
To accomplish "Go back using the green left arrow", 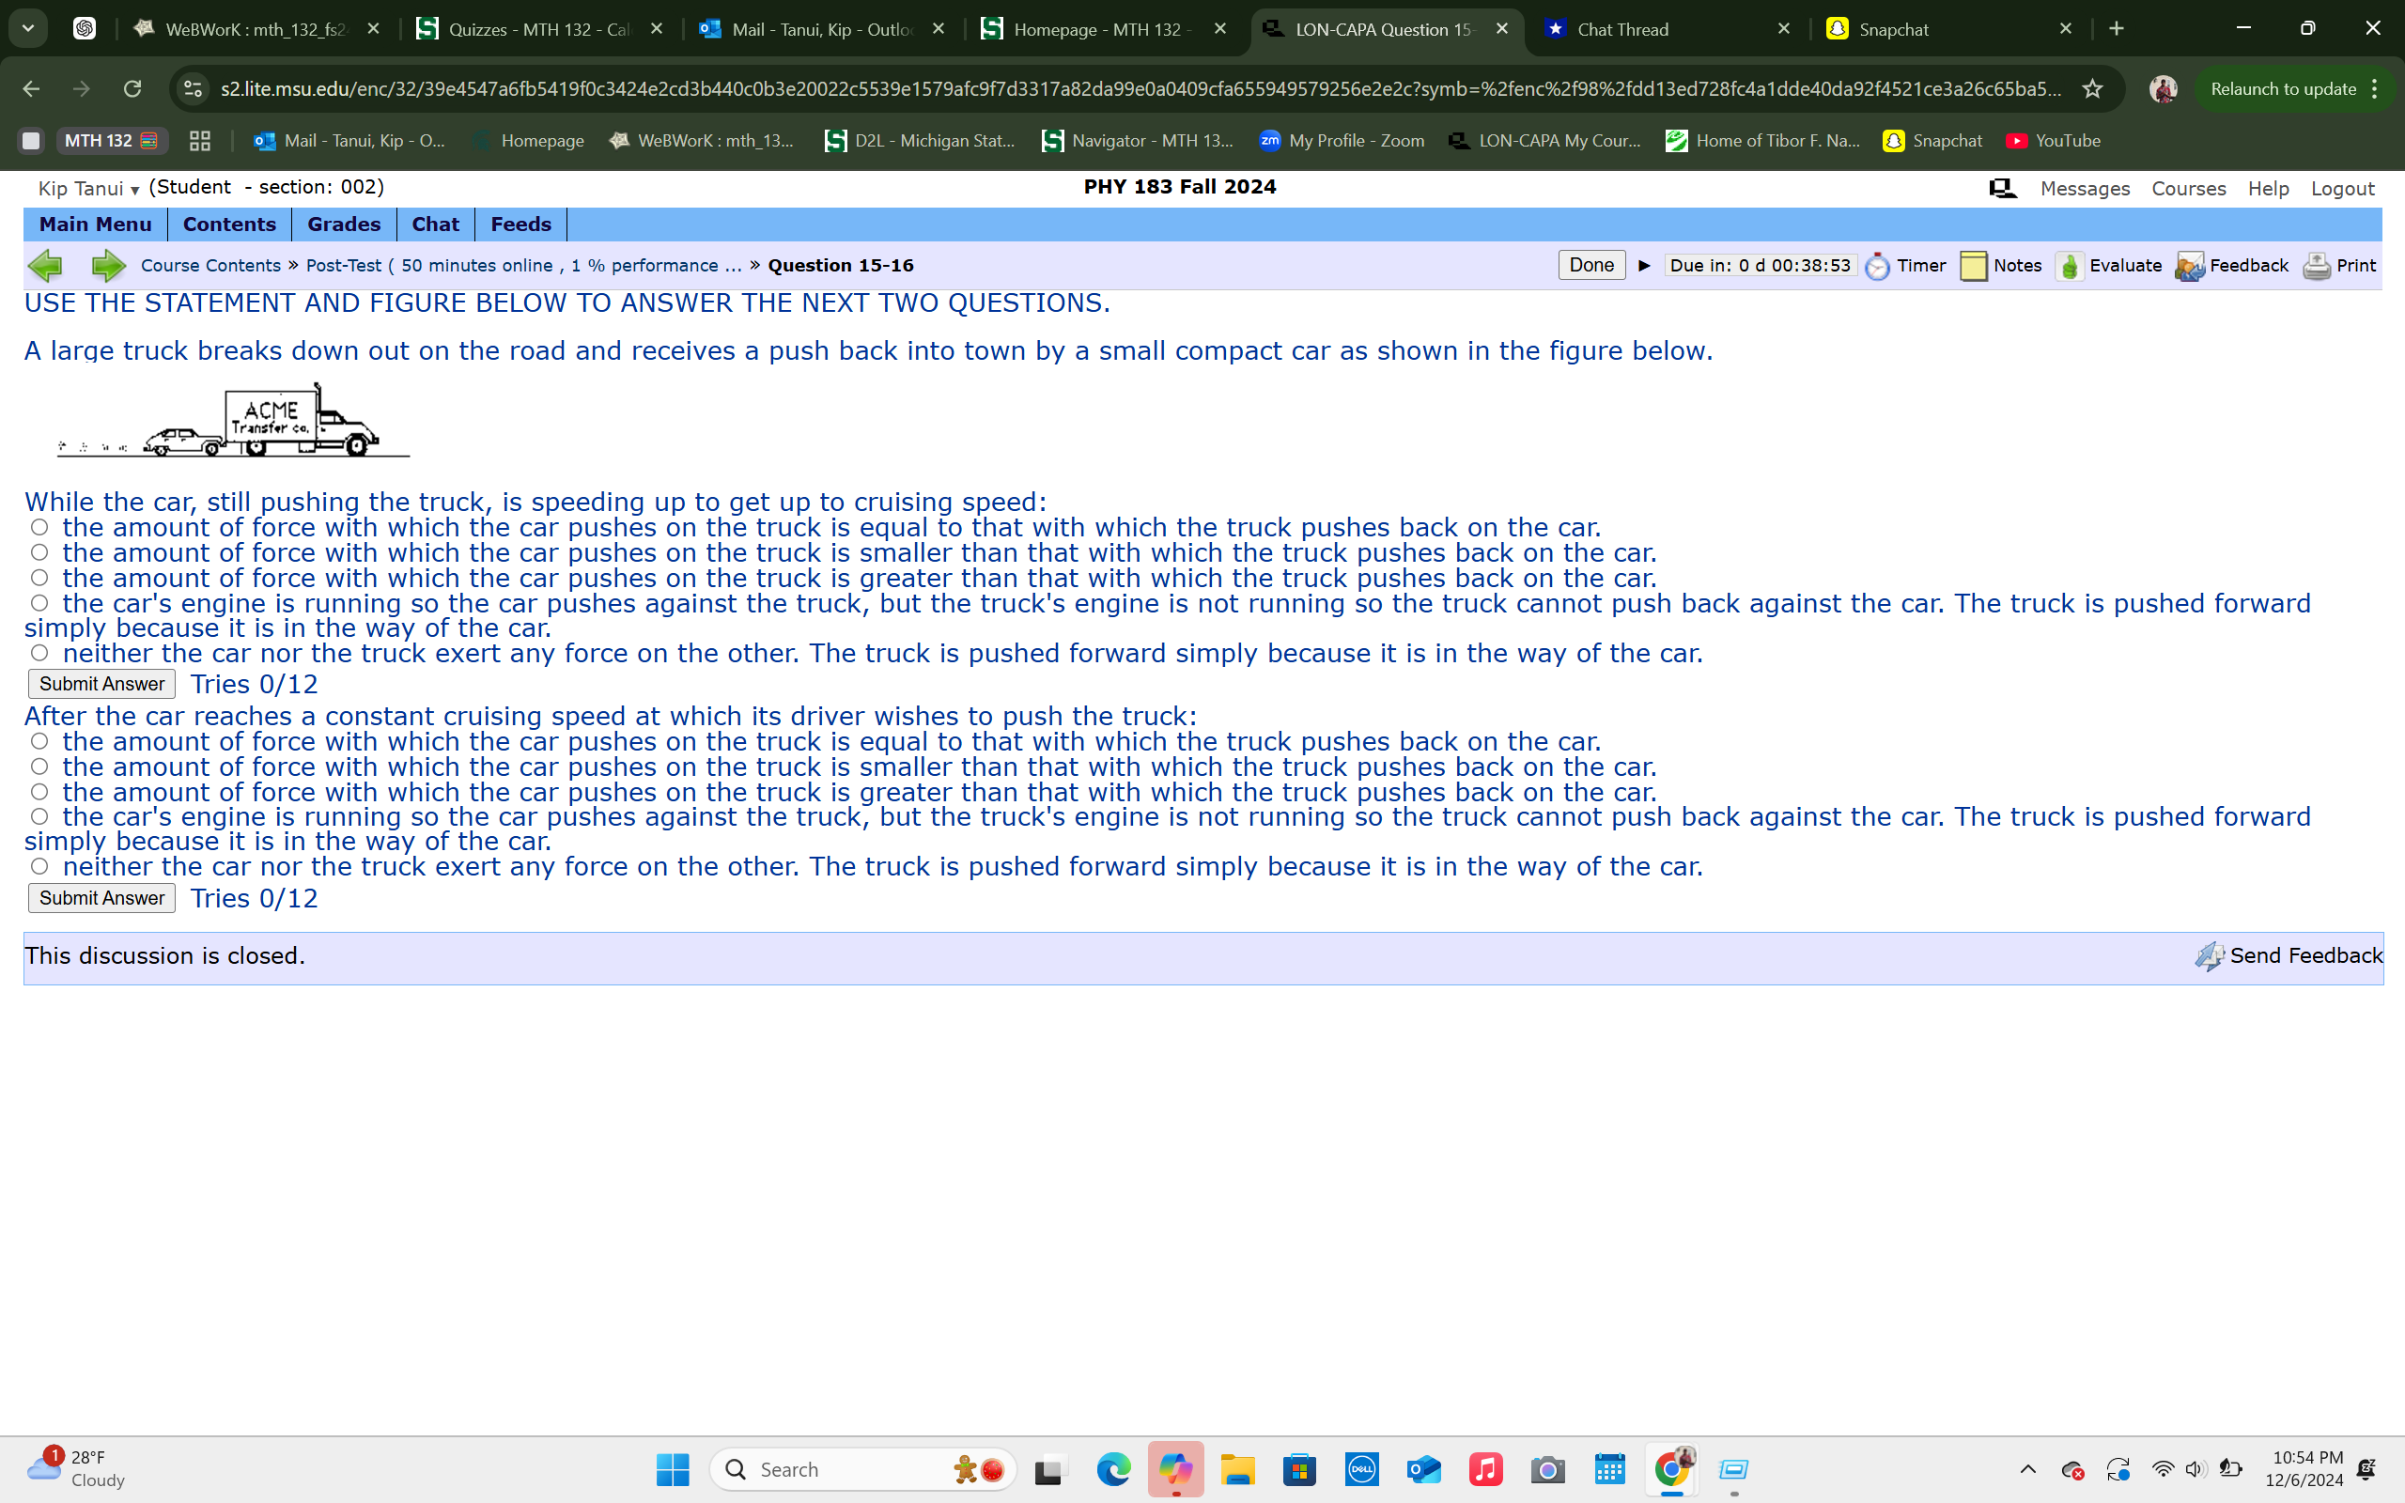I will tap(46, 266).
